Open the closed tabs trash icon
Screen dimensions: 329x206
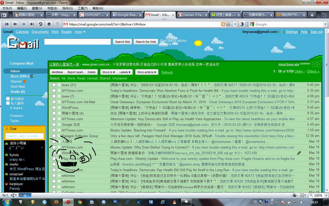coord(324,15)
